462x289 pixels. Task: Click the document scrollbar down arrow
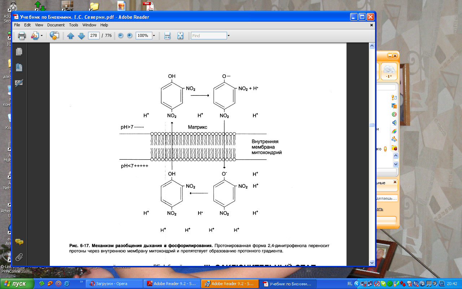372,263
